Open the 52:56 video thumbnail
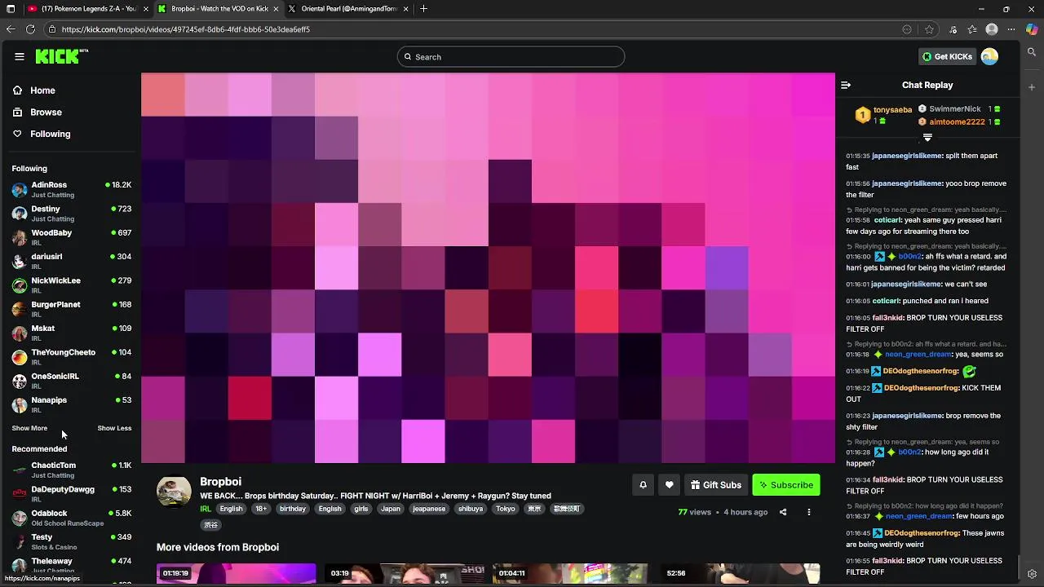This screenshot has height=587, width=1044. 740,574
